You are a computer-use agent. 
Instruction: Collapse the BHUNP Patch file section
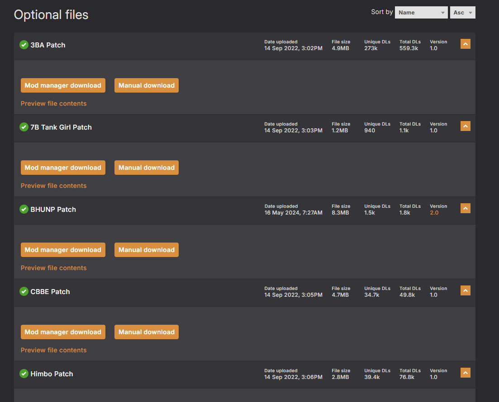click(x=465, y=208)
